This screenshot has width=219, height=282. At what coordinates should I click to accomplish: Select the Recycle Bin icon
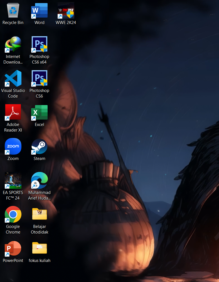tap(13, 11)
